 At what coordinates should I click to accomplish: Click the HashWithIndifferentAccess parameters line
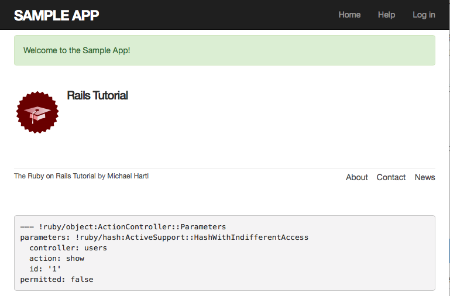click(164, 238)
